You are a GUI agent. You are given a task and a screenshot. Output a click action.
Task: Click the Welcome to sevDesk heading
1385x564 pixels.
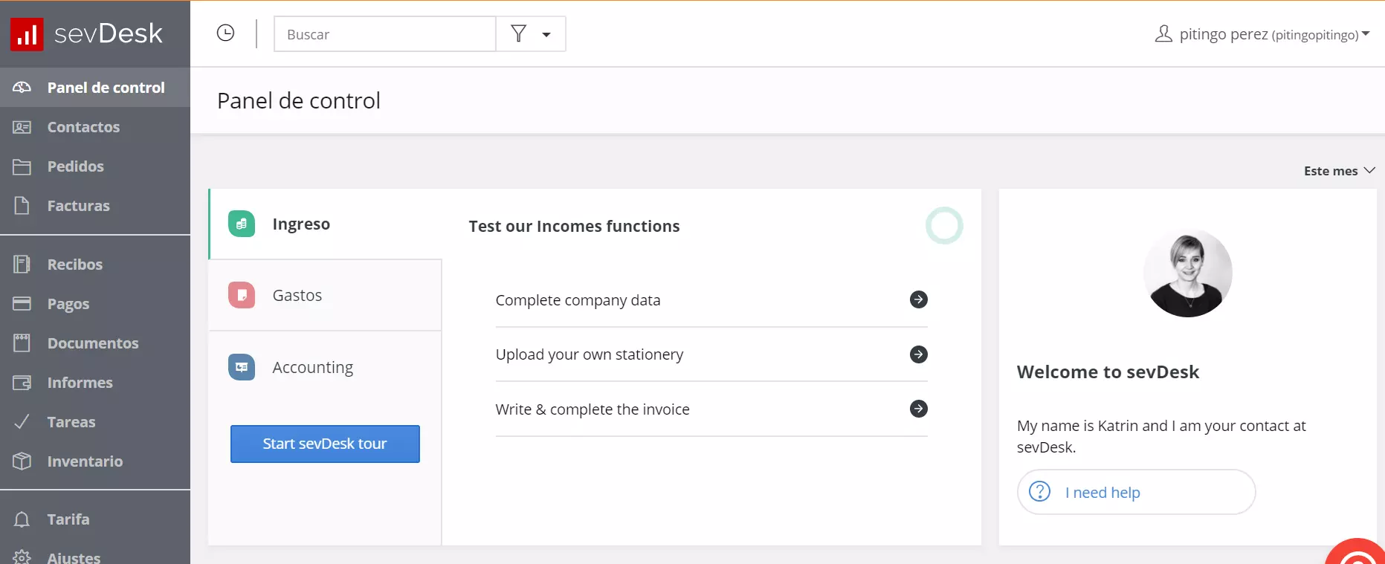(1108, 372)
